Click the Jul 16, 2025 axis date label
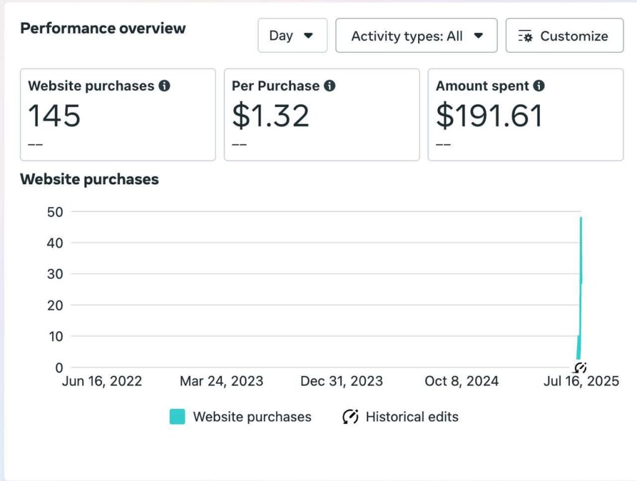The height and width of the screenshot is (481, 637). [x=581, y=381]
